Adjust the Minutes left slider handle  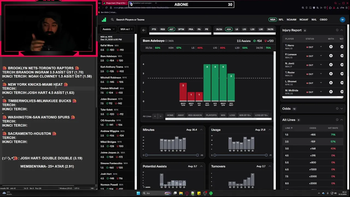pyautogui.click(x=146, y=155)
